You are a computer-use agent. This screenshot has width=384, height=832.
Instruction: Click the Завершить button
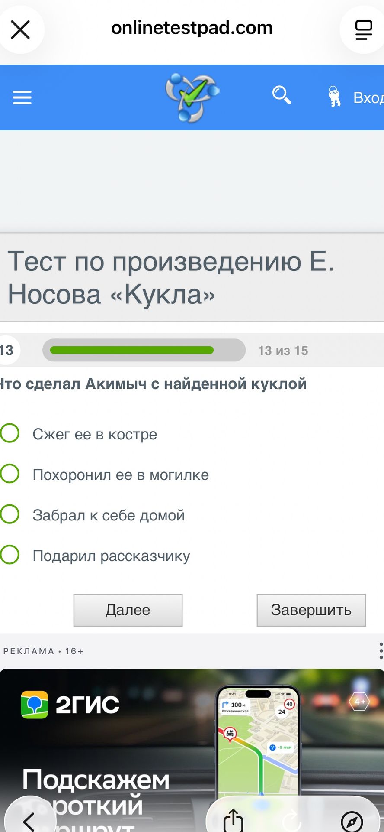point(311,610)
